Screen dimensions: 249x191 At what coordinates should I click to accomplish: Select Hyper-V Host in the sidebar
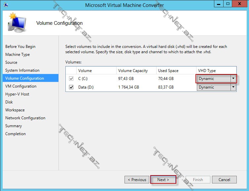pos(17,94)
